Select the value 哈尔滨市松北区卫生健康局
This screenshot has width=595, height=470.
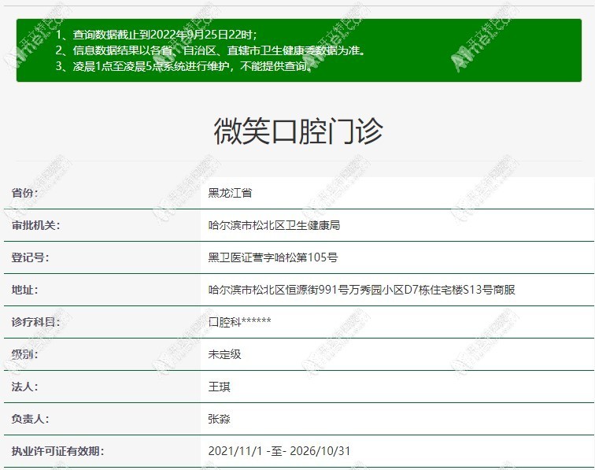pyautogui.click(x=274, y=225)
